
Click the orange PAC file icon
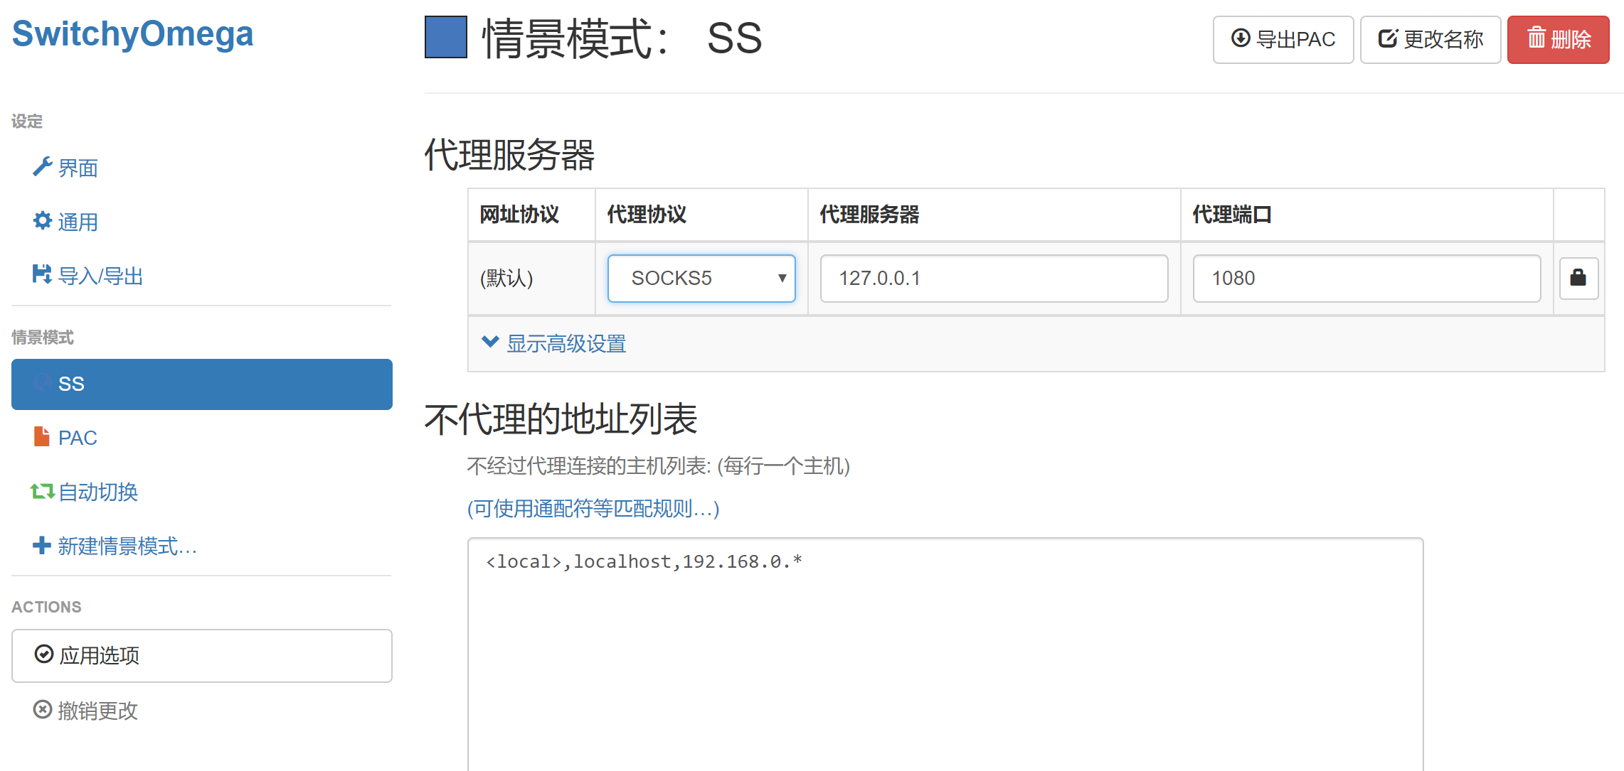tap(42, 436)
